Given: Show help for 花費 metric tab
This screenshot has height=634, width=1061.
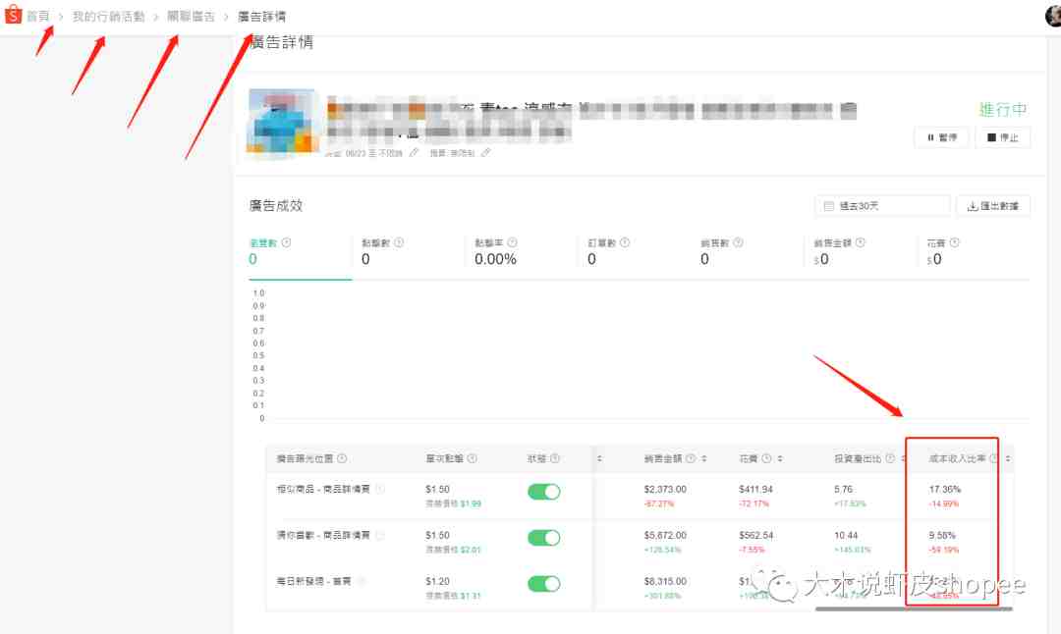Looking at the screenshot, I should (x=954, y=242).
